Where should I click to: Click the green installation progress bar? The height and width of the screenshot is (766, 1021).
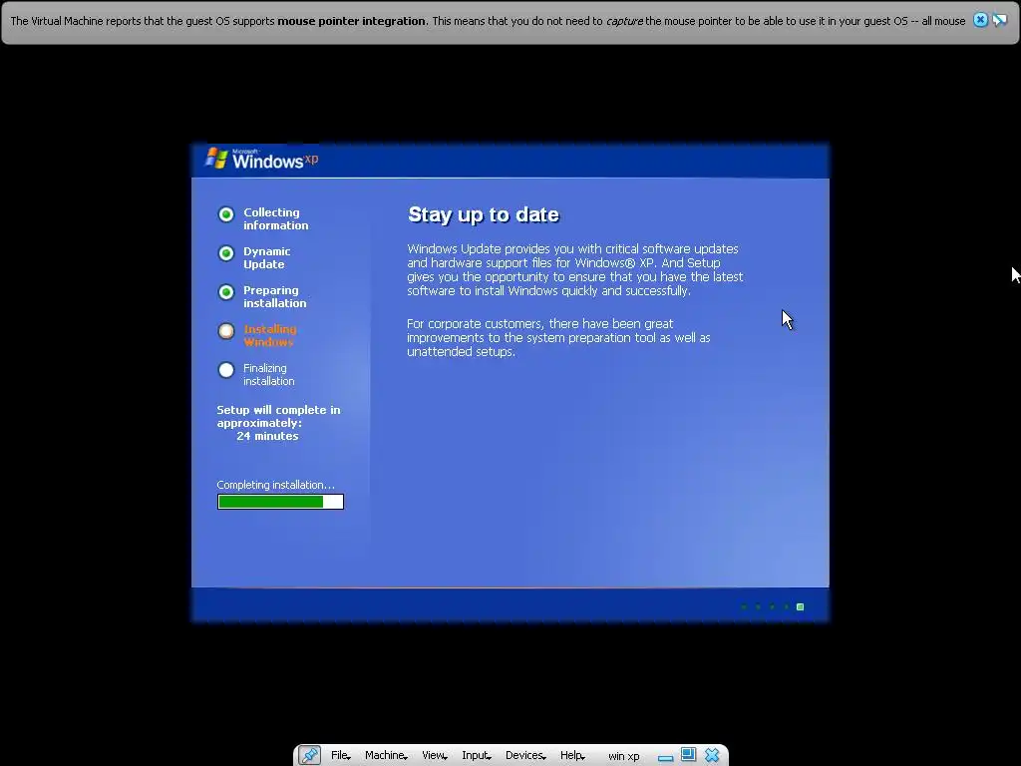[280, 502]
